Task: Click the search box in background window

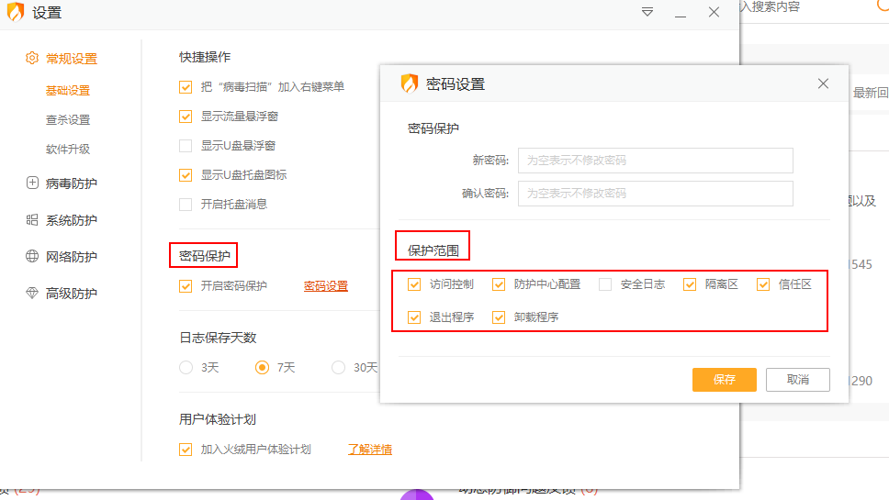Action: pyautogui.click(x=815, y=8)
